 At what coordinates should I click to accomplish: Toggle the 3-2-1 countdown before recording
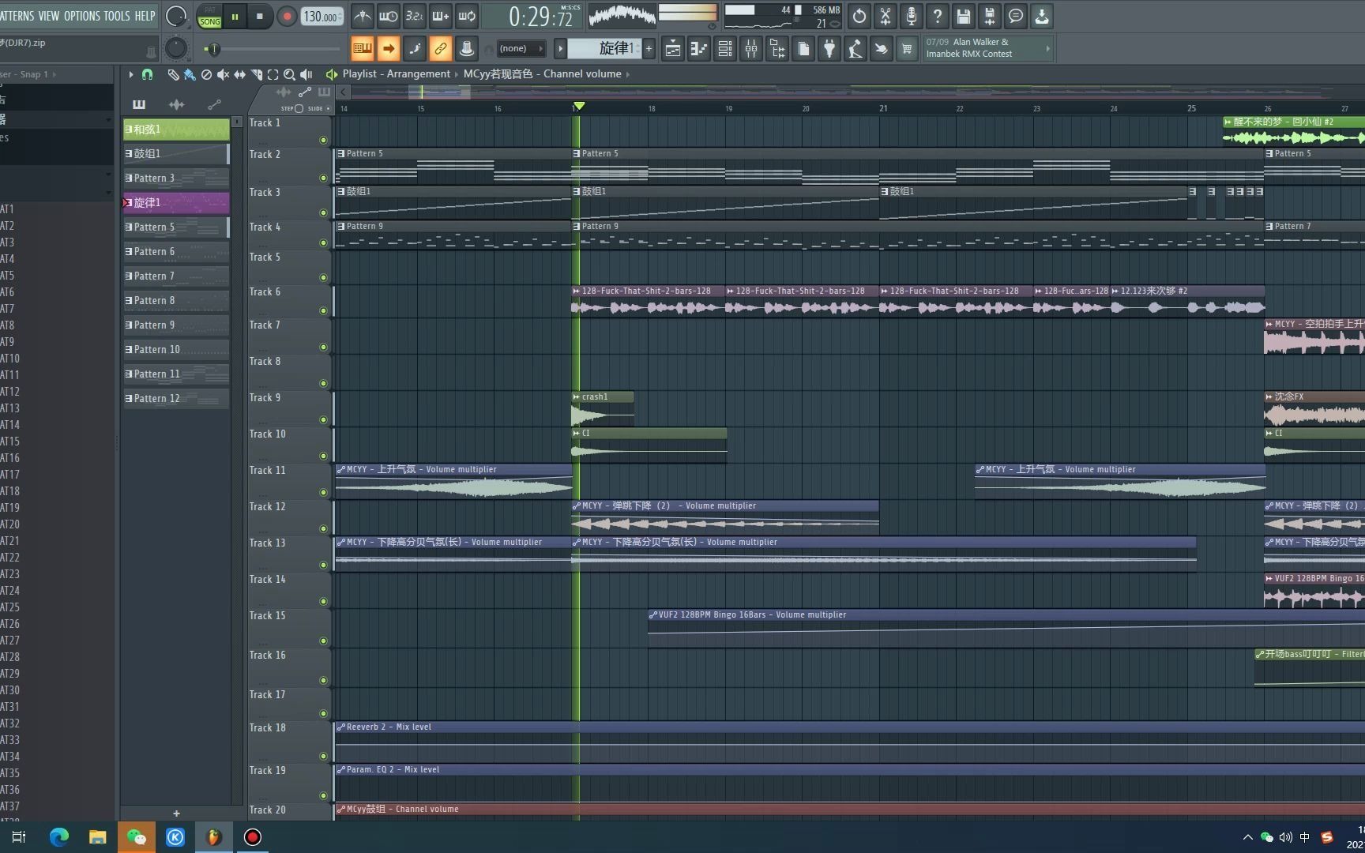[x=414, y=16]
